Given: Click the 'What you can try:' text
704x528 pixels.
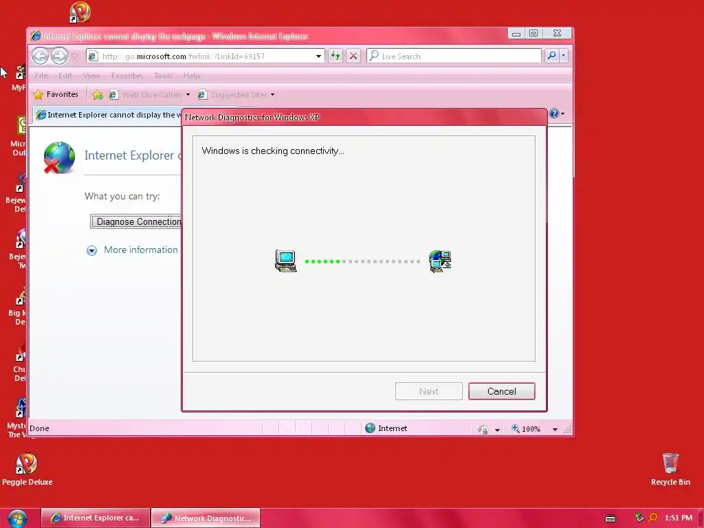Looking at the screenshot, I should [122, 196].
